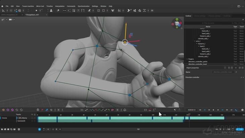Select the linear interpolation line icon

[x=102, y=110]
